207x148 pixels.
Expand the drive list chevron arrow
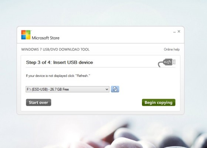[107, 89]
